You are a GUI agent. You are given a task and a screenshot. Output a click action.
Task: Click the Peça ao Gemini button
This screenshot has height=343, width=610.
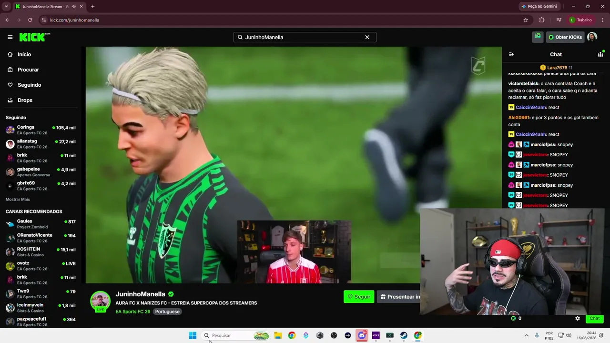pyautogui.click(x=539, y=6)
